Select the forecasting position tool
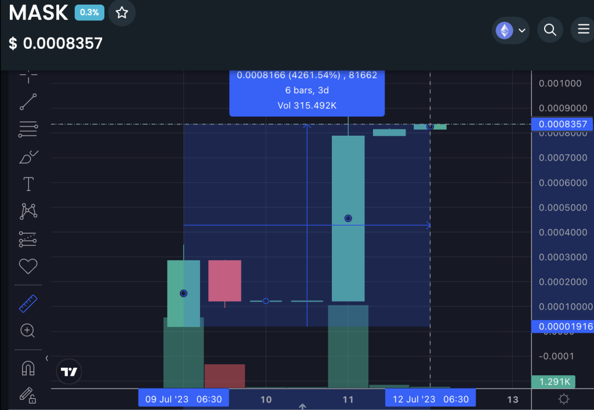 tap(28, 239)
